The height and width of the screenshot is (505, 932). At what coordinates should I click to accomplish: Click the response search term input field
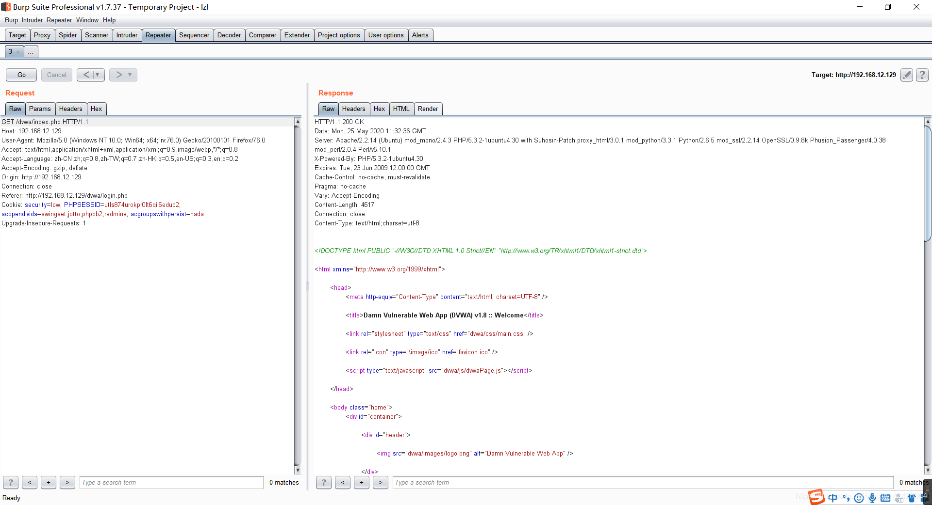pyautogui.click(x=643, y=482)
